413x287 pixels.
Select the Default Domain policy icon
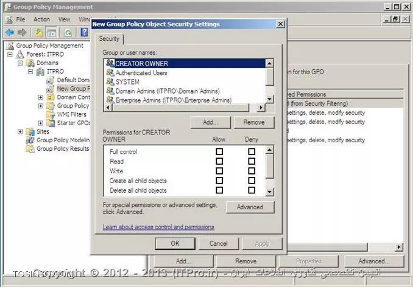51,80
